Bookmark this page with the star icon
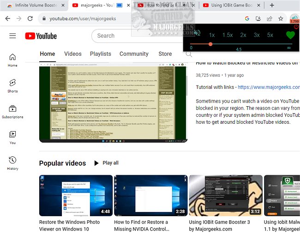The height and width of the screenshot is (236, 300). coord(281,18)
